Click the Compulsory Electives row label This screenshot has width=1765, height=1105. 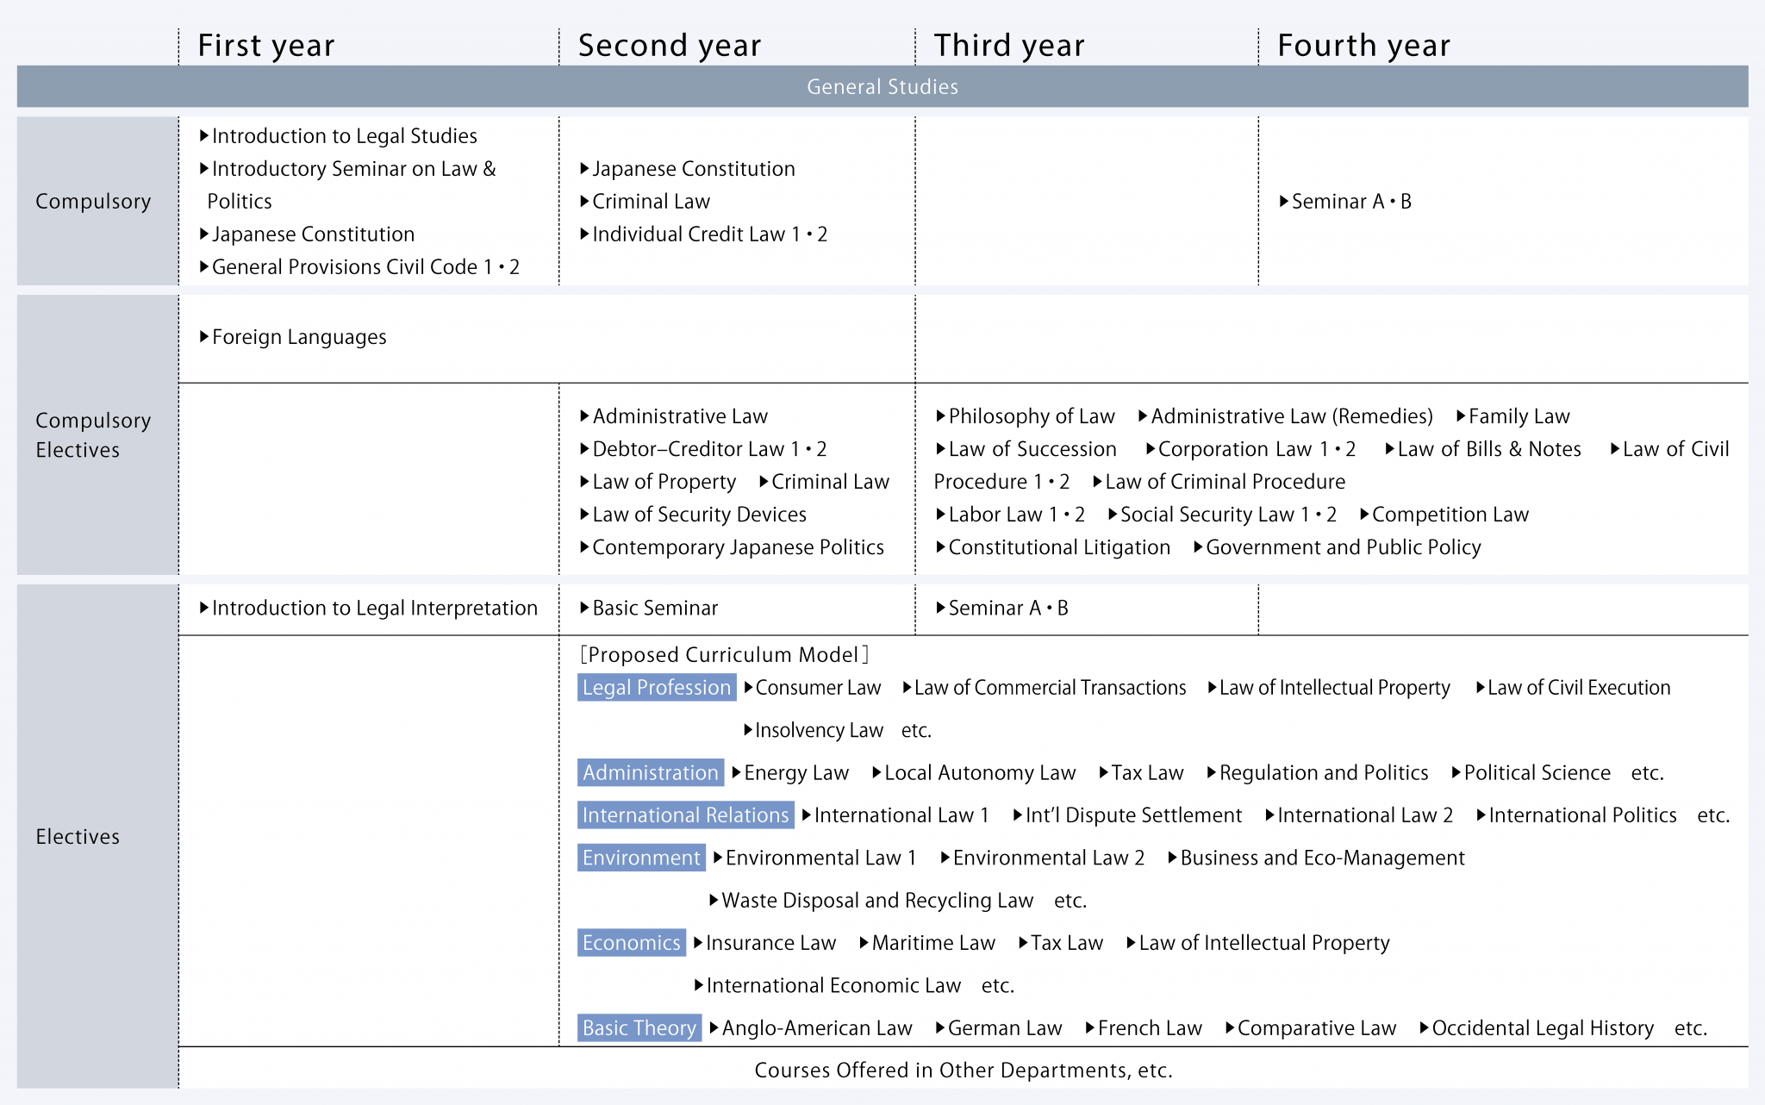pyautogui.click(x=93, y=435)
